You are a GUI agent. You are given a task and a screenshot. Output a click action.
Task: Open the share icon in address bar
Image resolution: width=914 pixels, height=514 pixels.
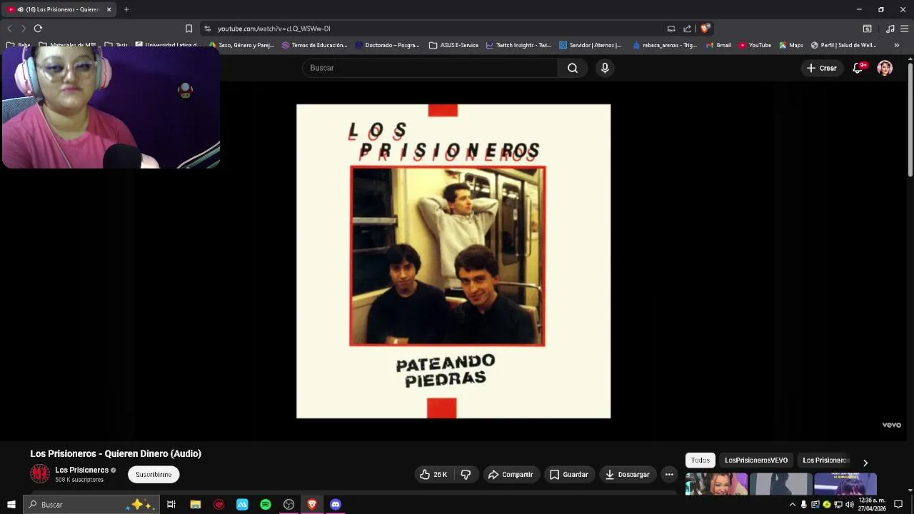[687, 29]
